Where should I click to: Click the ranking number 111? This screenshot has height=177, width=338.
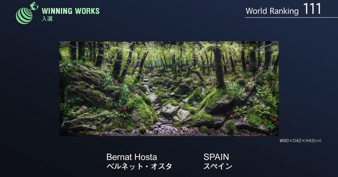click(312, 9)
